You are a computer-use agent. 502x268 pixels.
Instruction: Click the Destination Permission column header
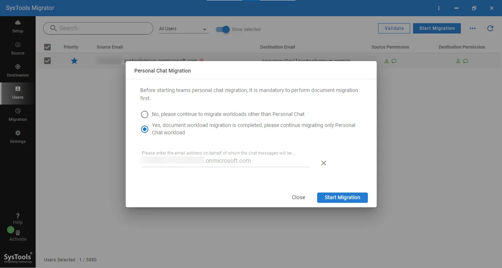[x=462, y=47]
